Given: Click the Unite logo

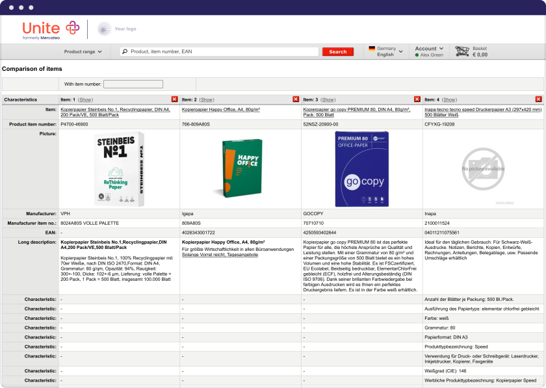Looking at the screenshot, I should coord(50,29).
